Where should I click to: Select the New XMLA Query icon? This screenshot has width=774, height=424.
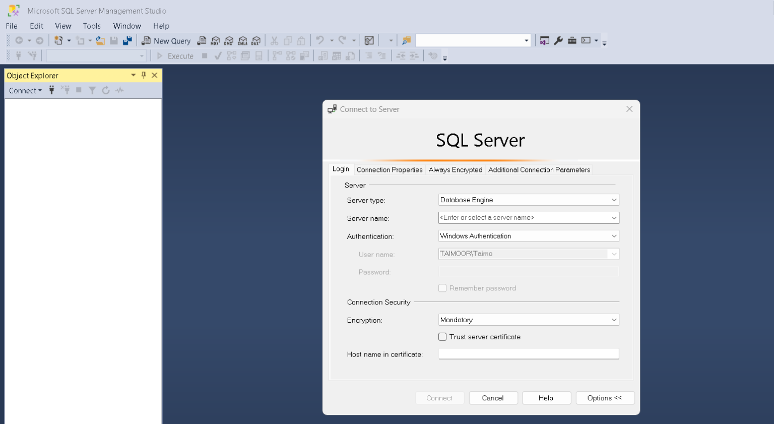[x=243, y=41]
